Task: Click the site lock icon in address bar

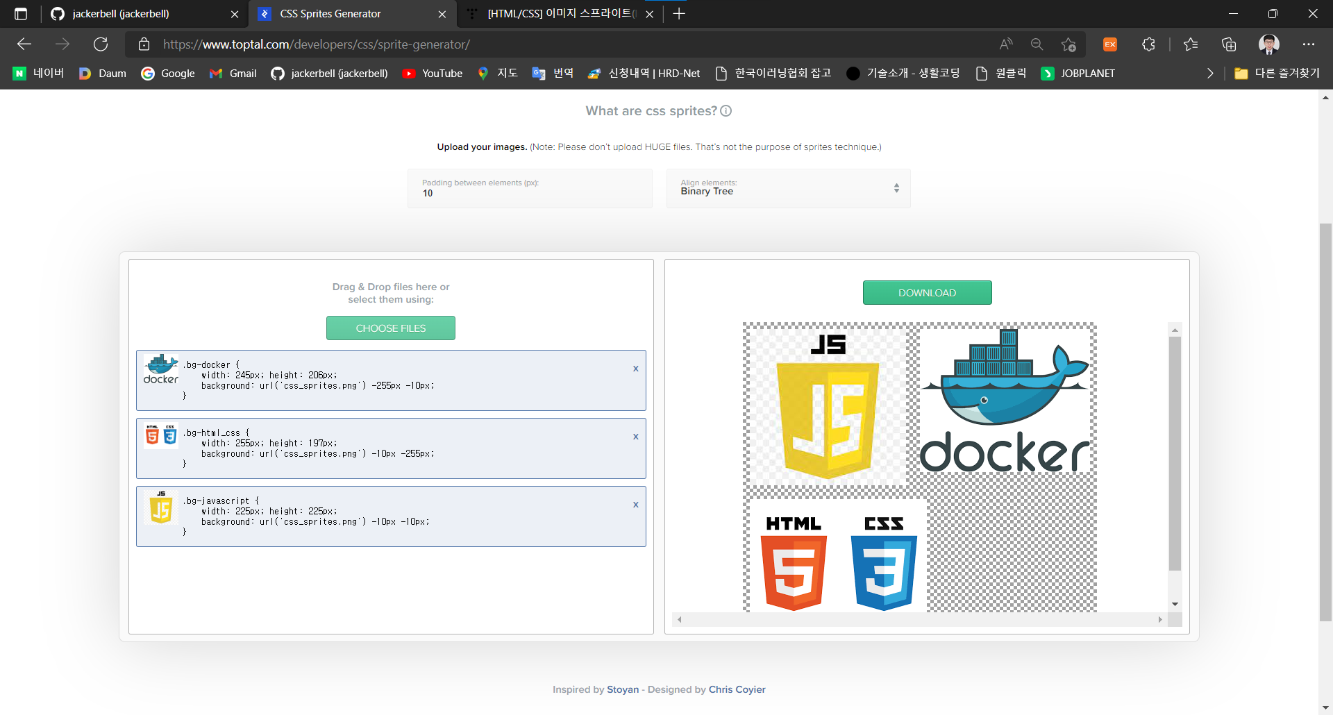Action: [x=144, y=44]
